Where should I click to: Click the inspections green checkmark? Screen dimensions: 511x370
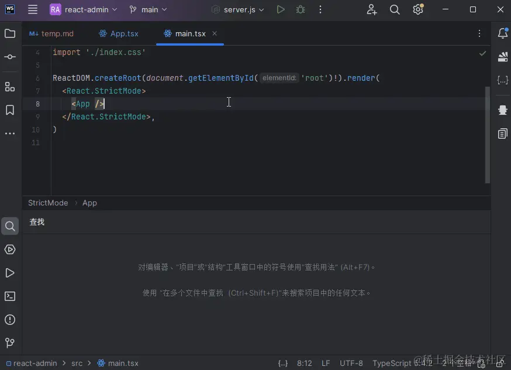[483, 53]
